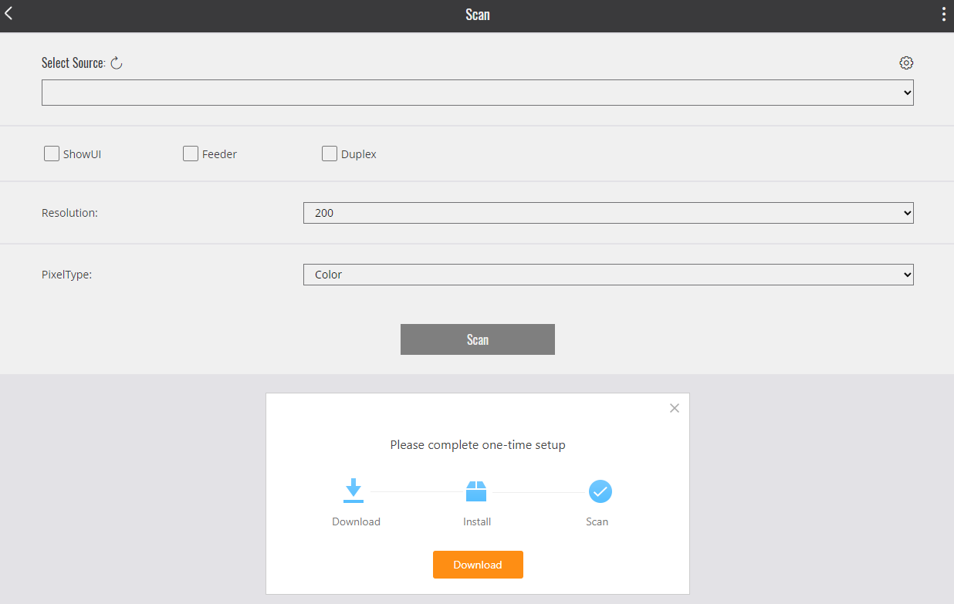Open the settings gear icon
This screenshot has height=604, width=954.
point(906,63)
